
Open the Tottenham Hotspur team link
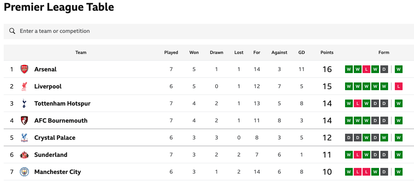tap(62, 104)
